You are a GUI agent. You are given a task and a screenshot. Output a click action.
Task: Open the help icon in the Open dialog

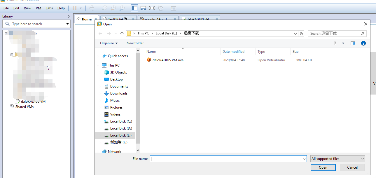point(363,43)
